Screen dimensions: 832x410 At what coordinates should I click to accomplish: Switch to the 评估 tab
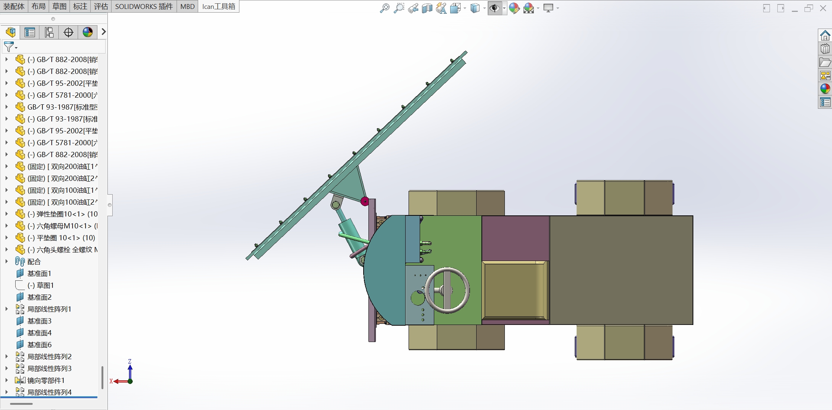101,6
